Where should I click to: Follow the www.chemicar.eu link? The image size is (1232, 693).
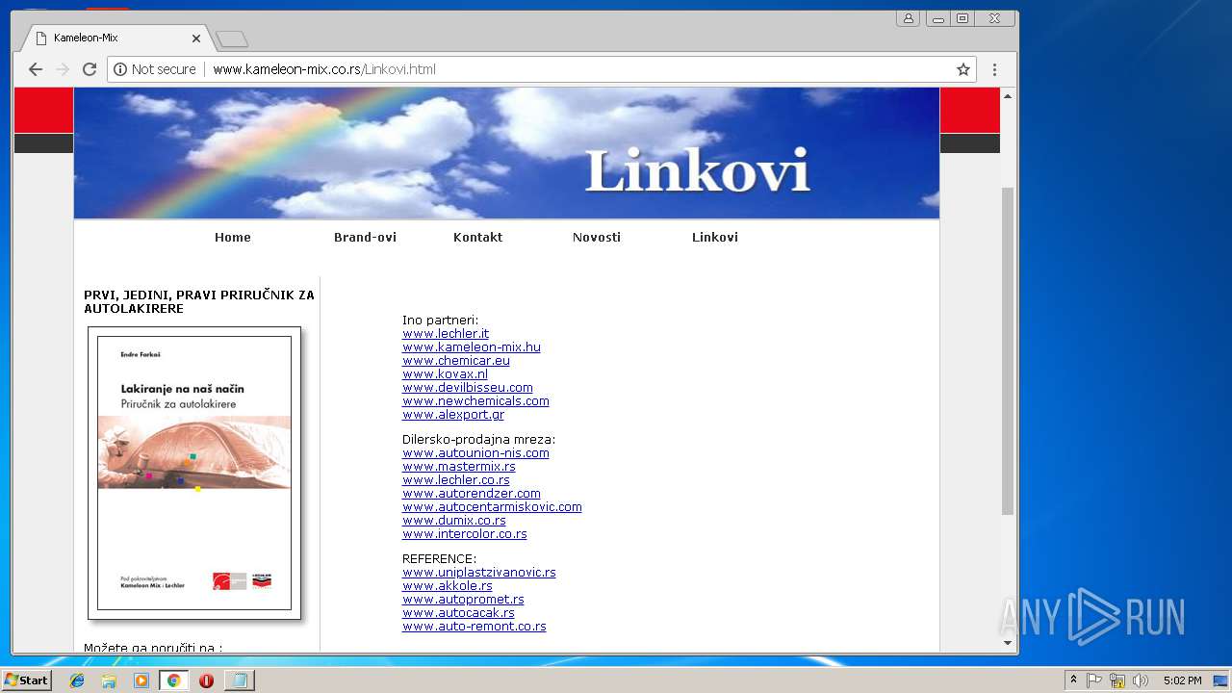tap(456, 361)
